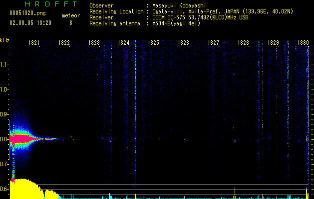This screenshot has width=314, height=199.
Task: Click the date 02.08.05 13:20
Action: pyautogui.click(x=30, y=23)
